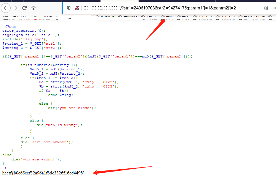Click the die('you are close') line
The height and width of the screenshot is (181, 276).
(x=72, y=108)
